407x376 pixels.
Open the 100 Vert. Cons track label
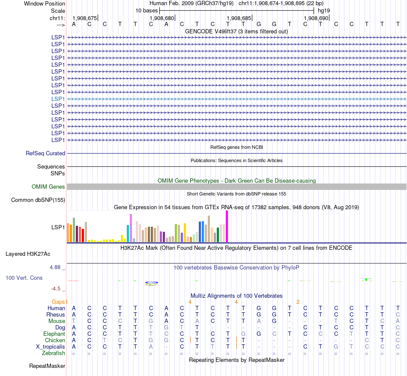pos(24,278)
